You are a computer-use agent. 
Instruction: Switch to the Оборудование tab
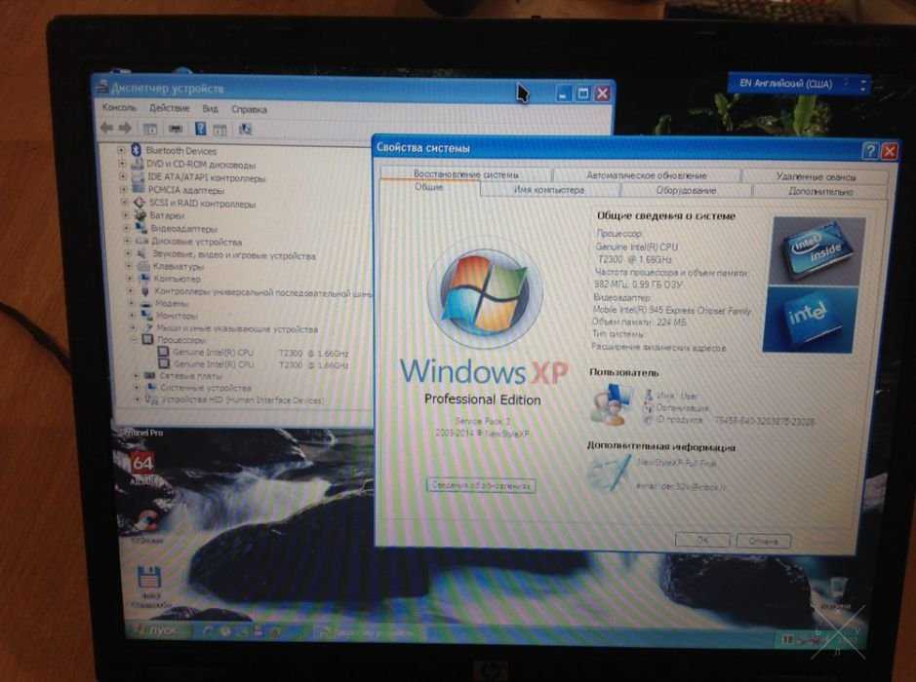tap(686, 190)
